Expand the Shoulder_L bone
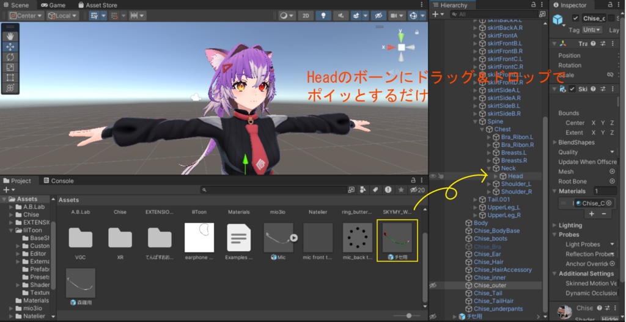Image resolution: width=626 pixels, height=322 pixels. click(x=488, y=184)
